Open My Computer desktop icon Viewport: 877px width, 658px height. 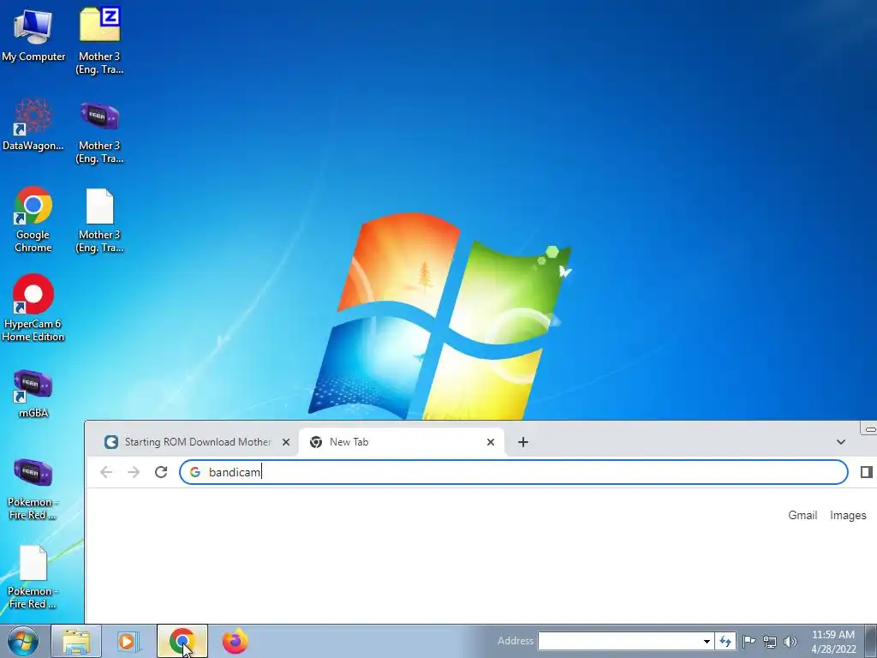33,34
